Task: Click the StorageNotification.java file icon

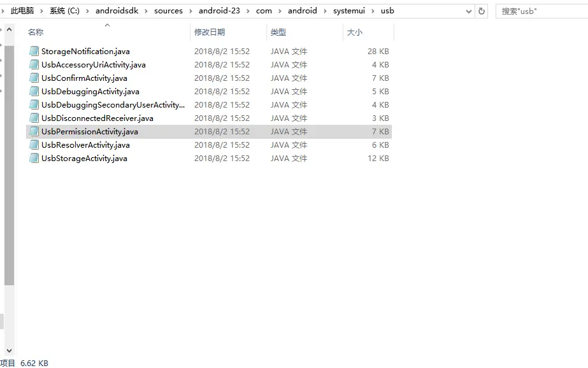Action: pos(34,51)
